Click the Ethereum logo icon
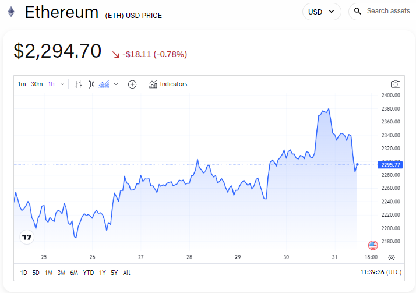Screen dimensions: 416x293 pos(10,12)
